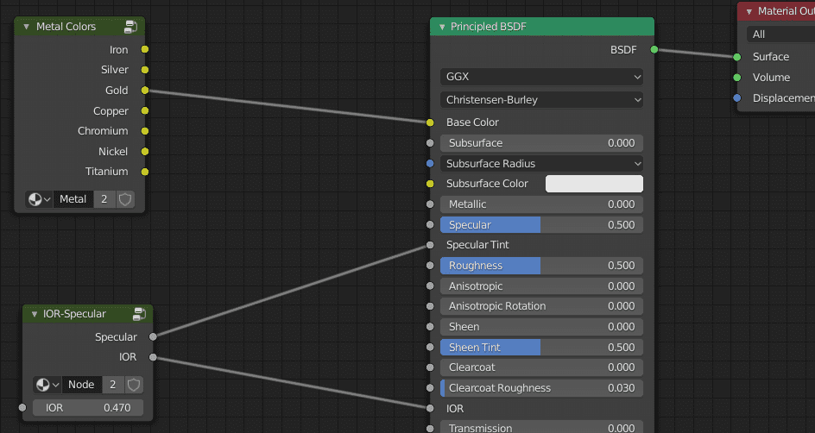Click the Gold output socket
Image resolution: width=815 pixels, height=433 pixels.
[x=145, y=91]
